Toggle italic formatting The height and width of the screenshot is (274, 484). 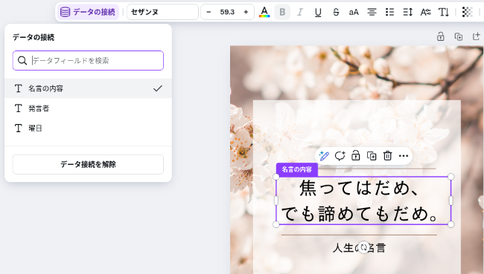300,12
